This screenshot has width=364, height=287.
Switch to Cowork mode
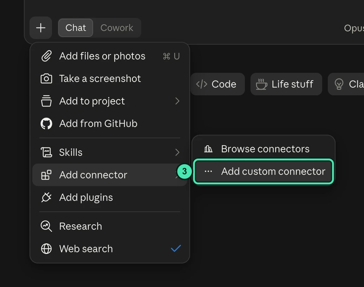117,28
